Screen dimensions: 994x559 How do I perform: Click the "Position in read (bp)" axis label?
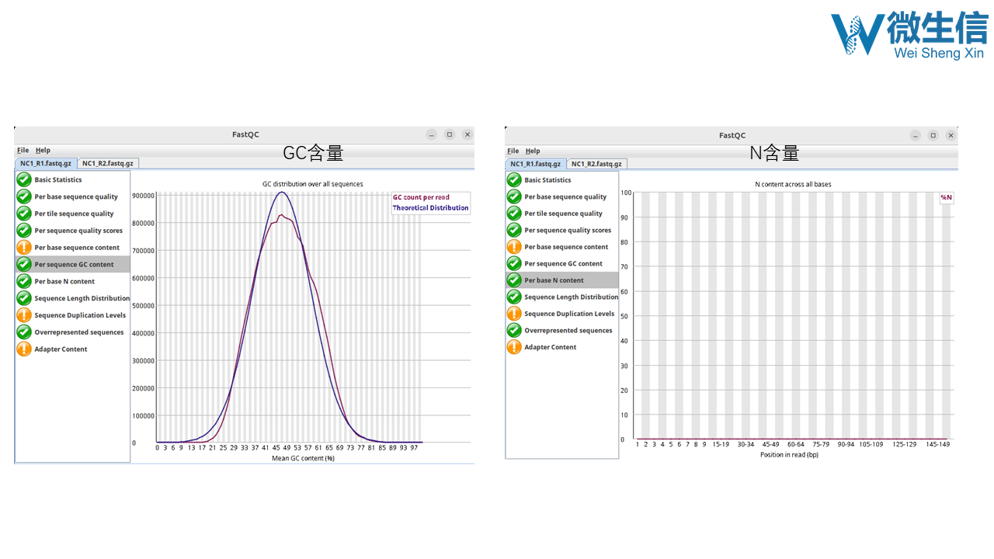[x=789, y=455]
